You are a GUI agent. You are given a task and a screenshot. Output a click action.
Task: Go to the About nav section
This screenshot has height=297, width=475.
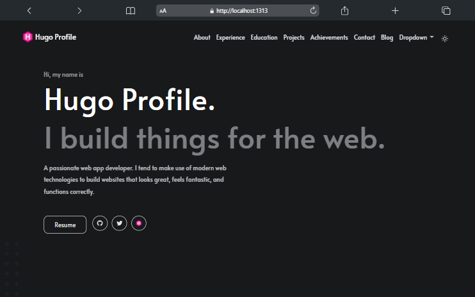pos(202,38)
